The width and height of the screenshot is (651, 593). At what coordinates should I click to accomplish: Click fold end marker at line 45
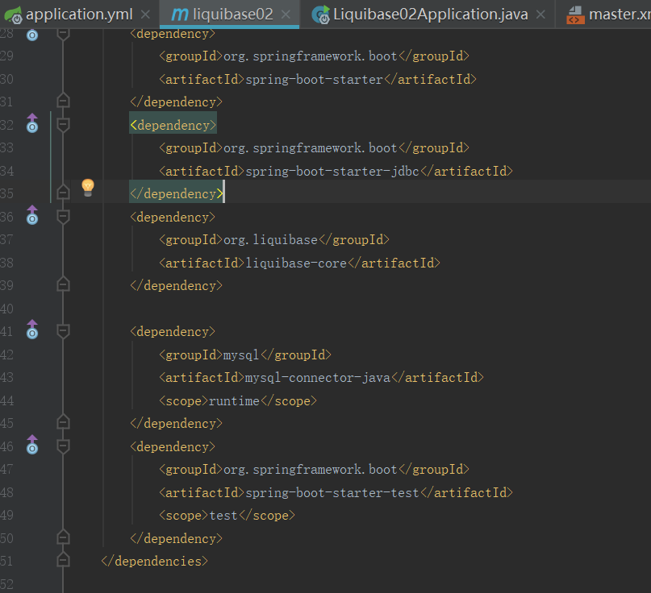coord(63,421)
